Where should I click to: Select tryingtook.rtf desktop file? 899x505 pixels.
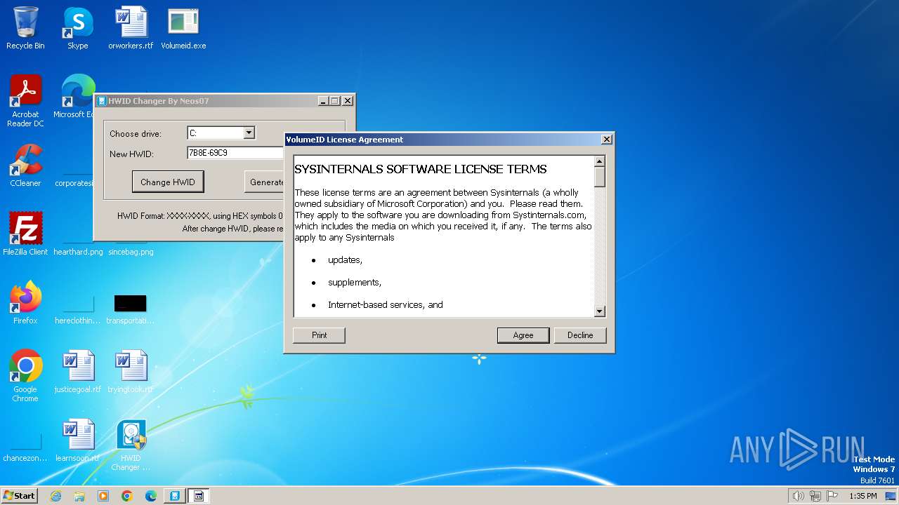(131, 372)
